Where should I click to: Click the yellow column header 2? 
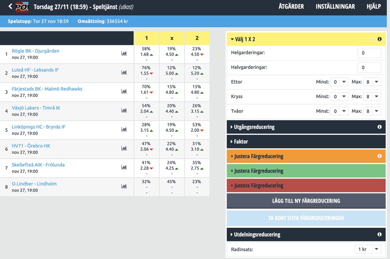[197, 38]
